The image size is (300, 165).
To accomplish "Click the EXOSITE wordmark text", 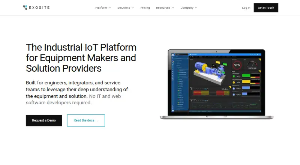I will 39,7.
